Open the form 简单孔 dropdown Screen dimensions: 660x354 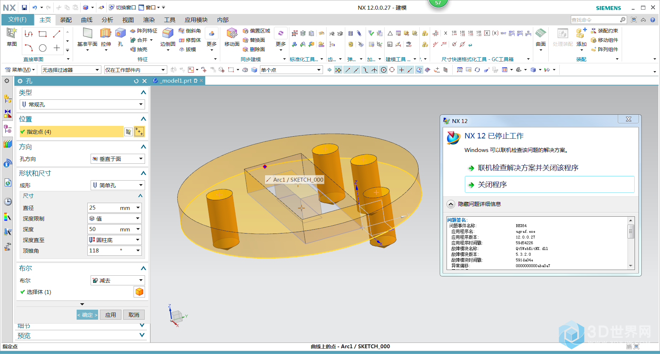pos(117,185)
